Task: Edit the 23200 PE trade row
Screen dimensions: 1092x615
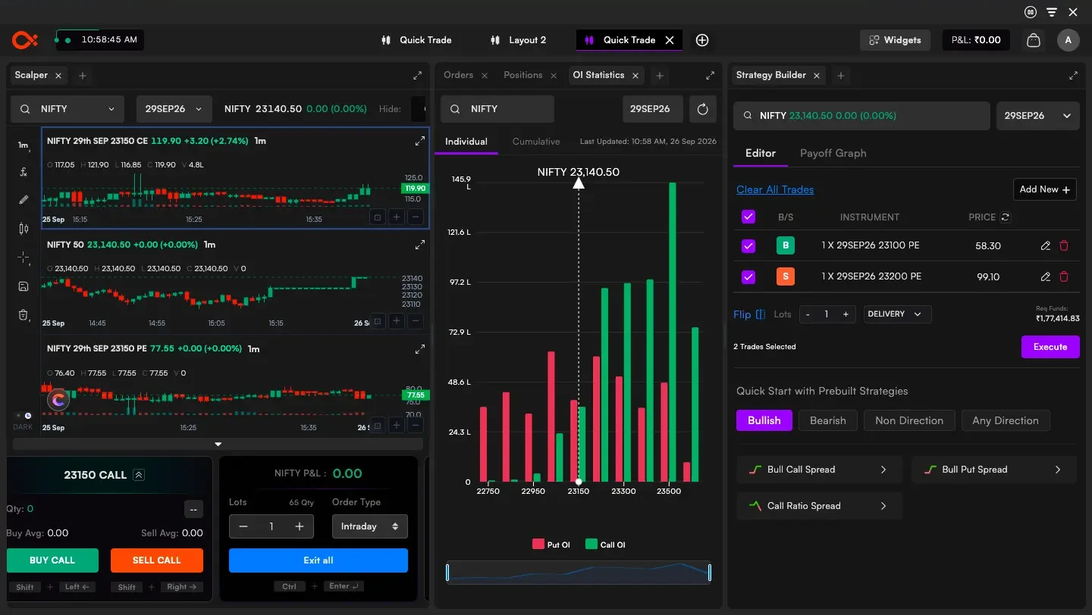Action: tap(1046, 276)
